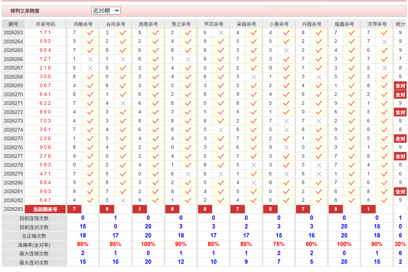The width and height of the screenshot is (408, 272).
Task: Click the gray cross for 谷风杀号 in row 2026282
Action: click(x=123, y=200)
